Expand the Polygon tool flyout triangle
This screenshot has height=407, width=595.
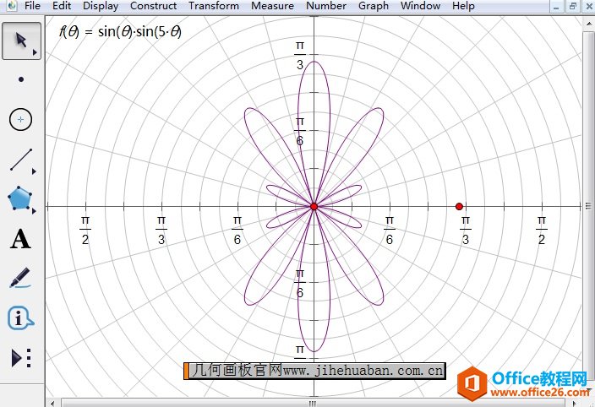point(34,211)
